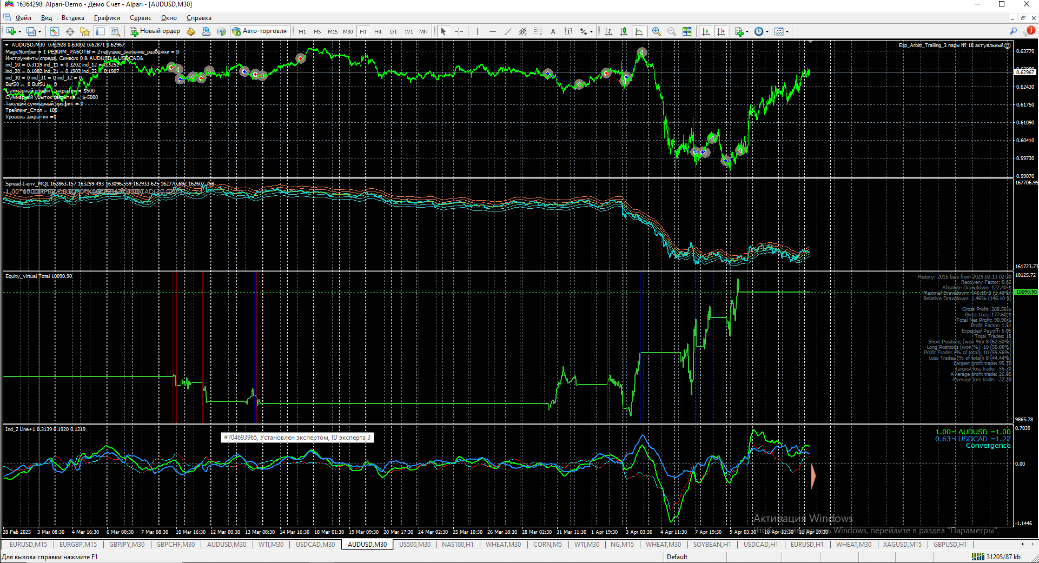Zoom in on the chart

click(656, 31)
